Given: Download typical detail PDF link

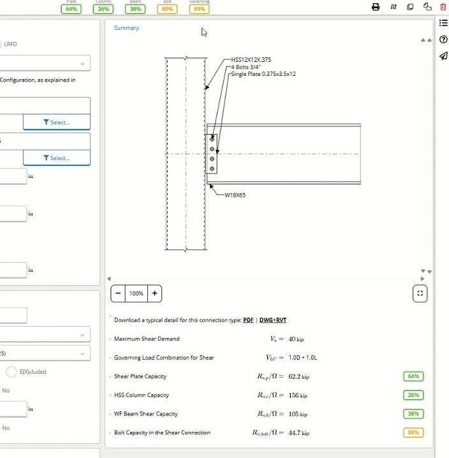Looking at the screenshot, I should tap(248, 320).
